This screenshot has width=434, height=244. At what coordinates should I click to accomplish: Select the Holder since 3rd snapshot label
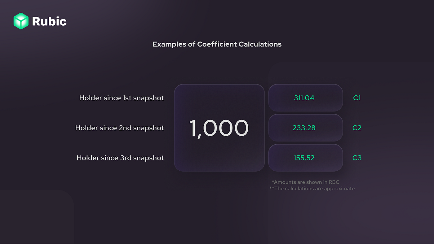pos(120,158)
